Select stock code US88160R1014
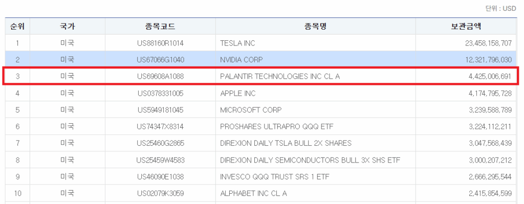The image size is (524, 204). (160, 43)
